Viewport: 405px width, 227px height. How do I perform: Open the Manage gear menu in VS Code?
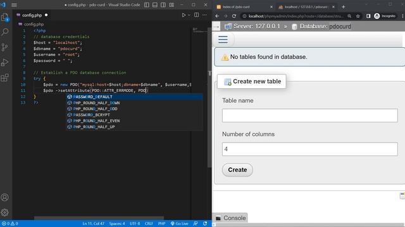(x=4, y=212)
